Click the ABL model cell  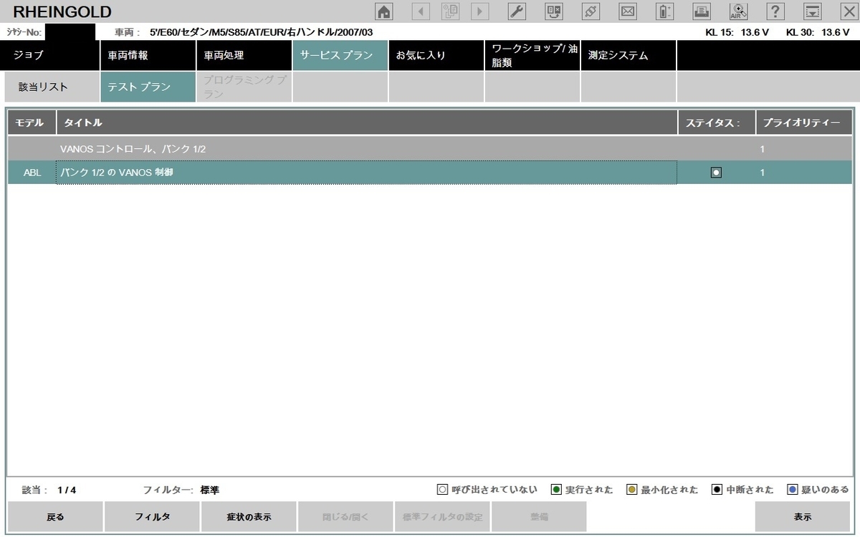[x=32, y=173]
